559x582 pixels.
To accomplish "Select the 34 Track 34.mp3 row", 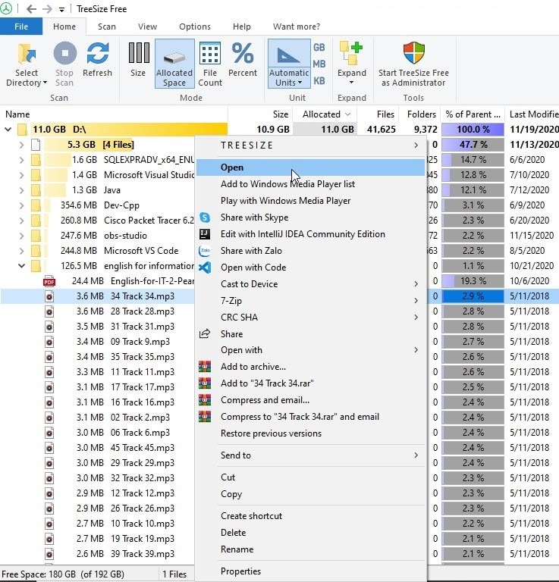I will pos(97,296).
